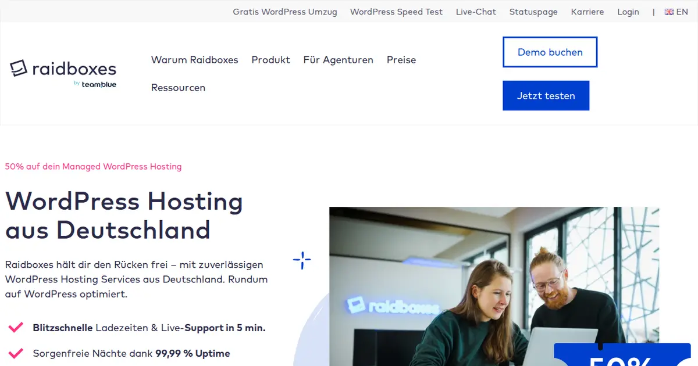Click the pink checkmark beside Blitzschnelle Ladezeiten
698x366 pixels.
click(16, 328)
